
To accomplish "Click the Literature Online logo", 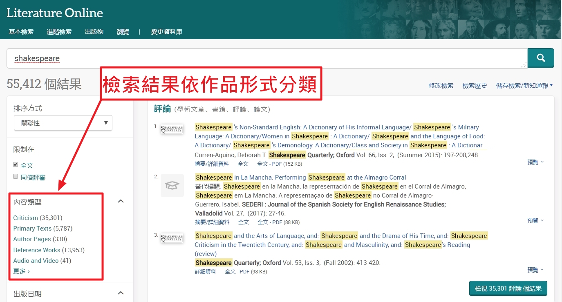I will tap(55, 13).
